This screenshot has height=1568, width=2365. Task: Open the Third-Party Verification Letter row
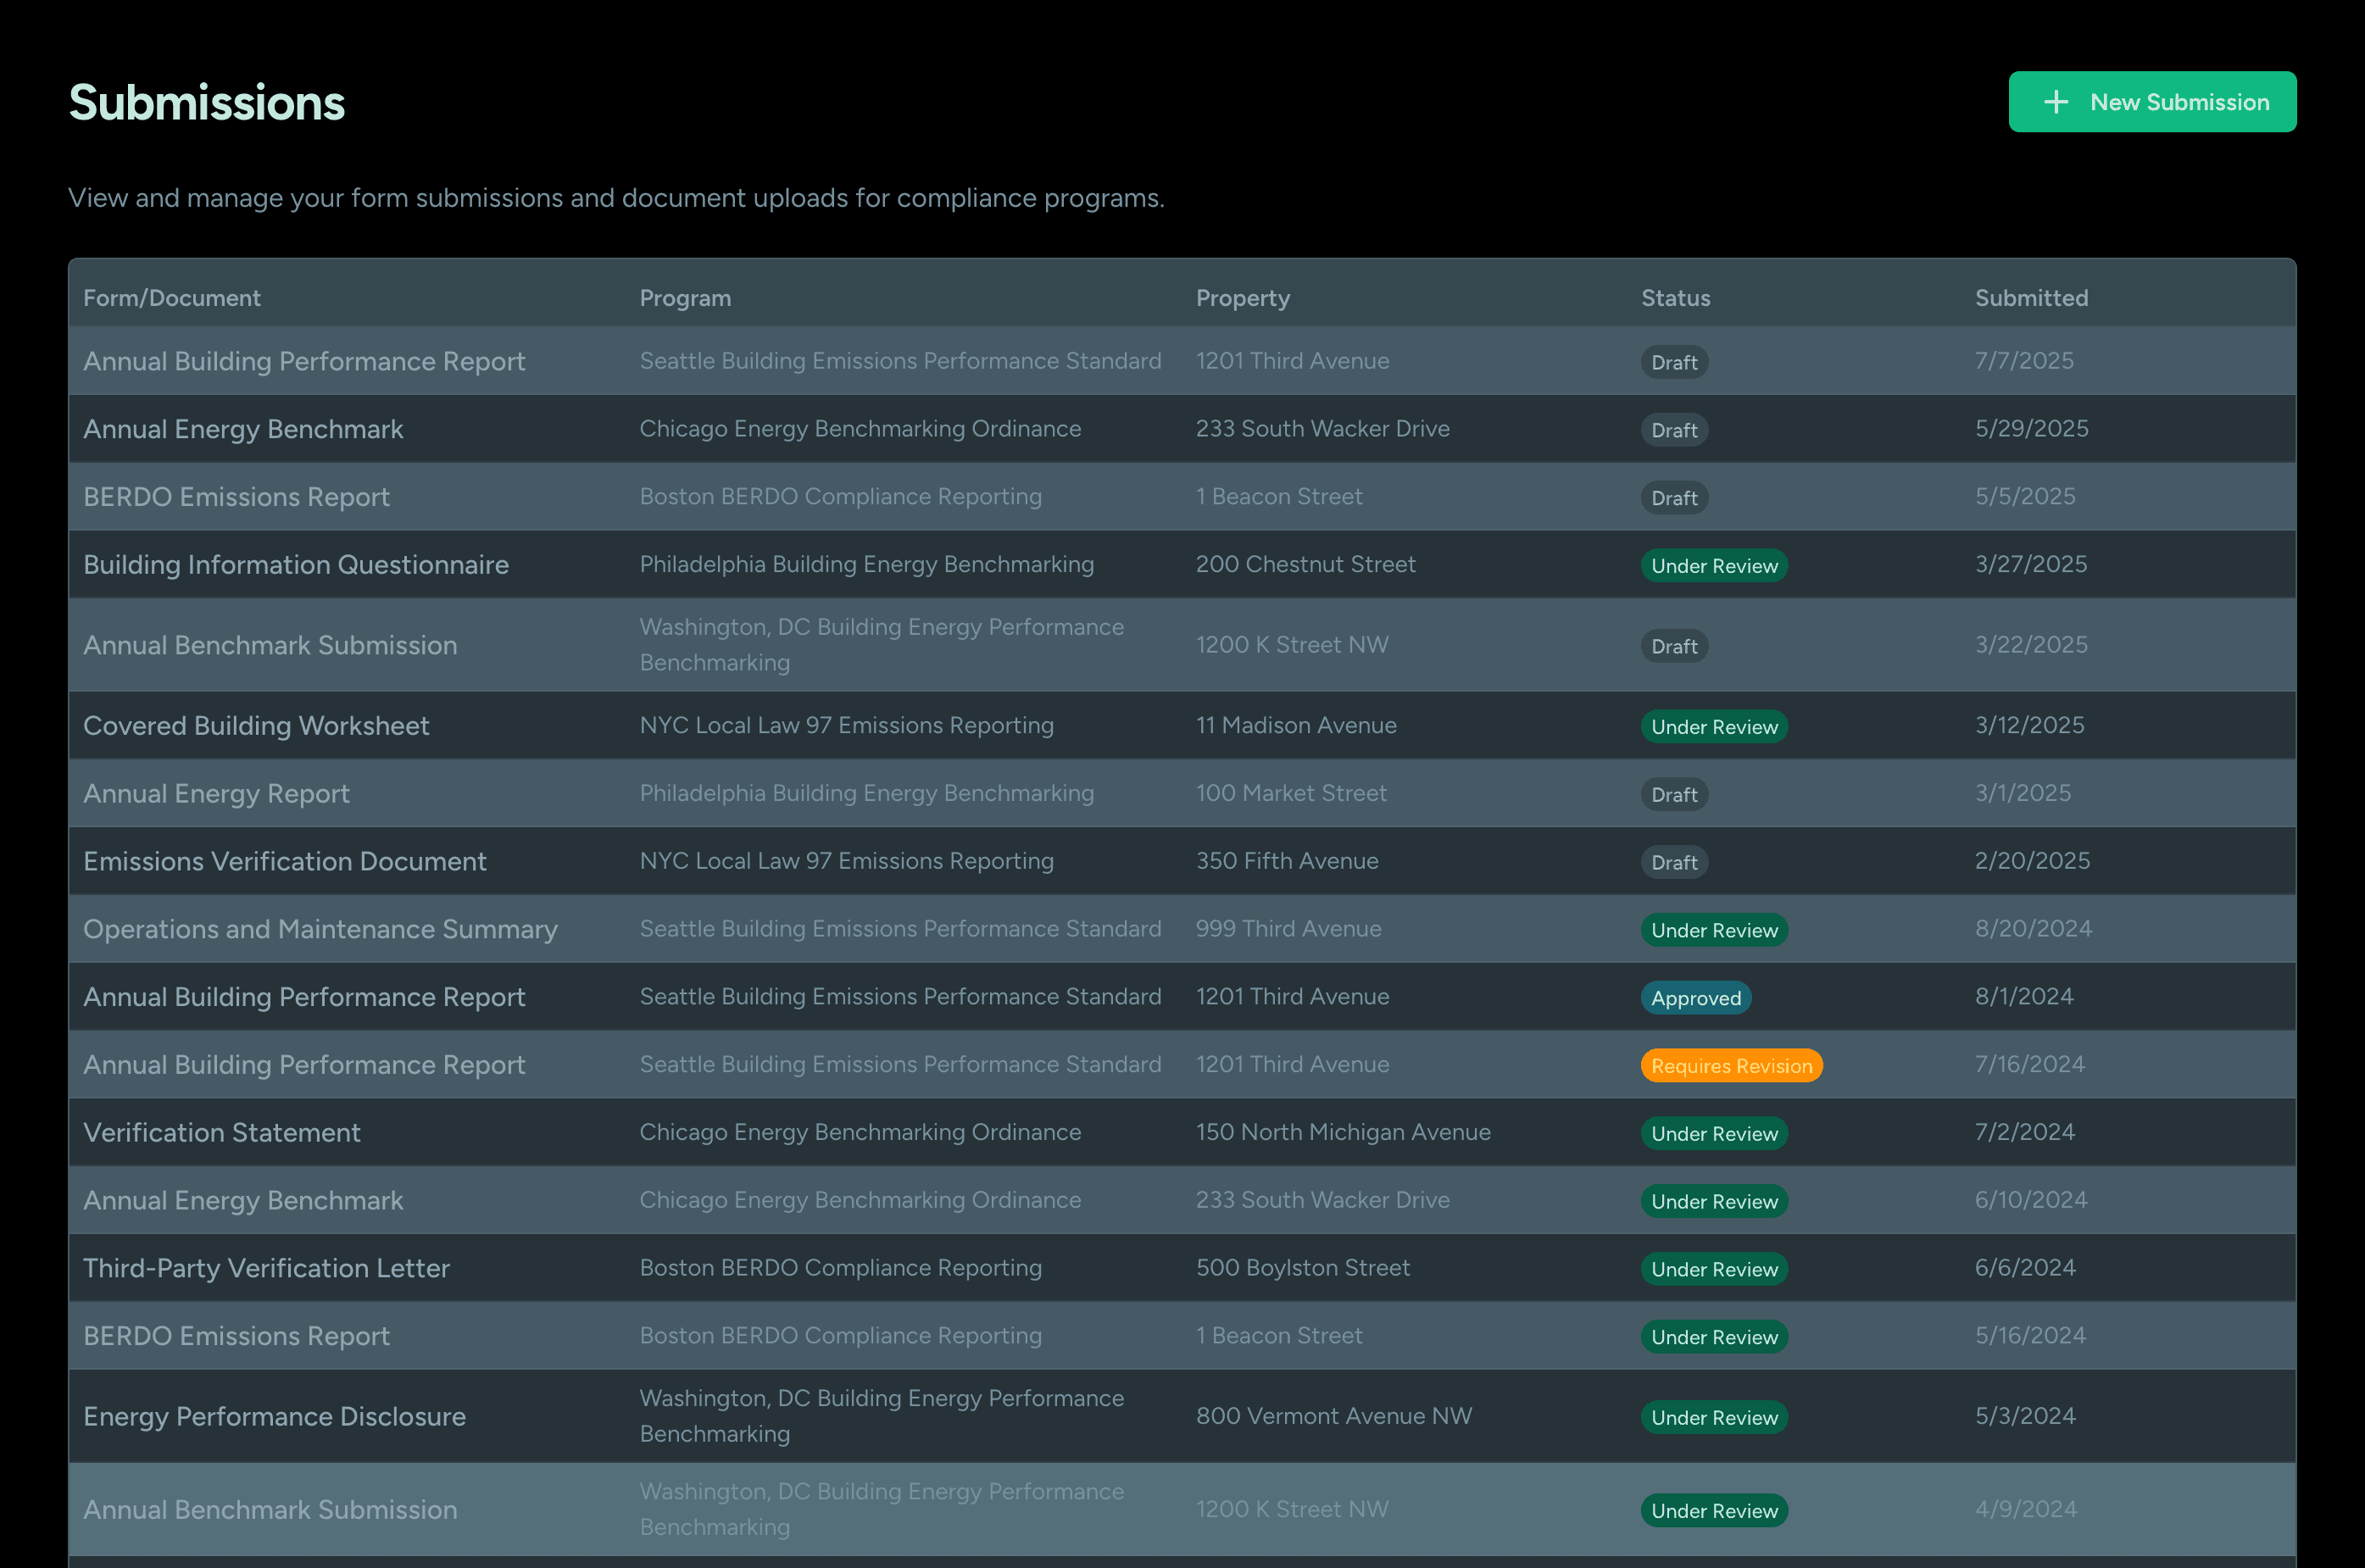(x=266, y=1269)
